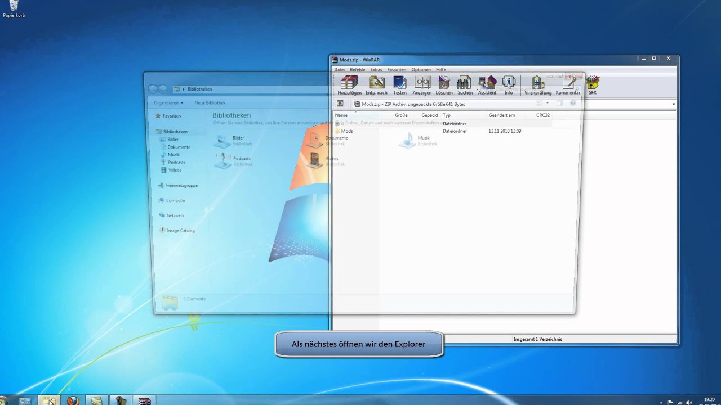This screenshot has width=721, height=405.
Task: Sort by the Typ column header
Action: click(446, 115)
